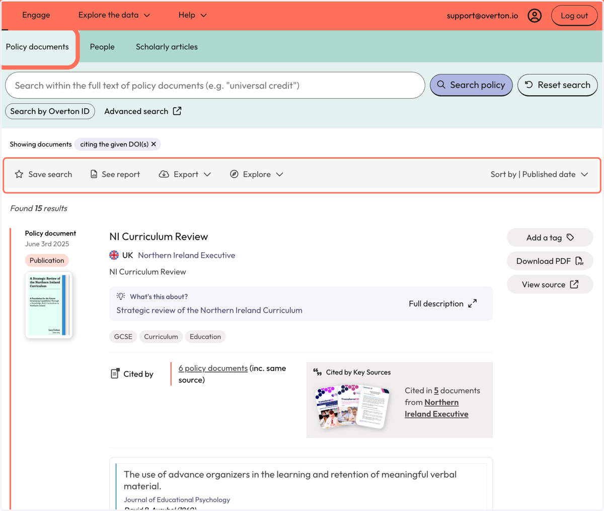Open the Advanced search link
The height and width of the screenshot is (511, 604).
coord(142,111)
